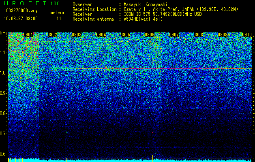Screen dimensions: 255x162
Task: Click the 0.7 frequency axis label
Action: (3, 134)
